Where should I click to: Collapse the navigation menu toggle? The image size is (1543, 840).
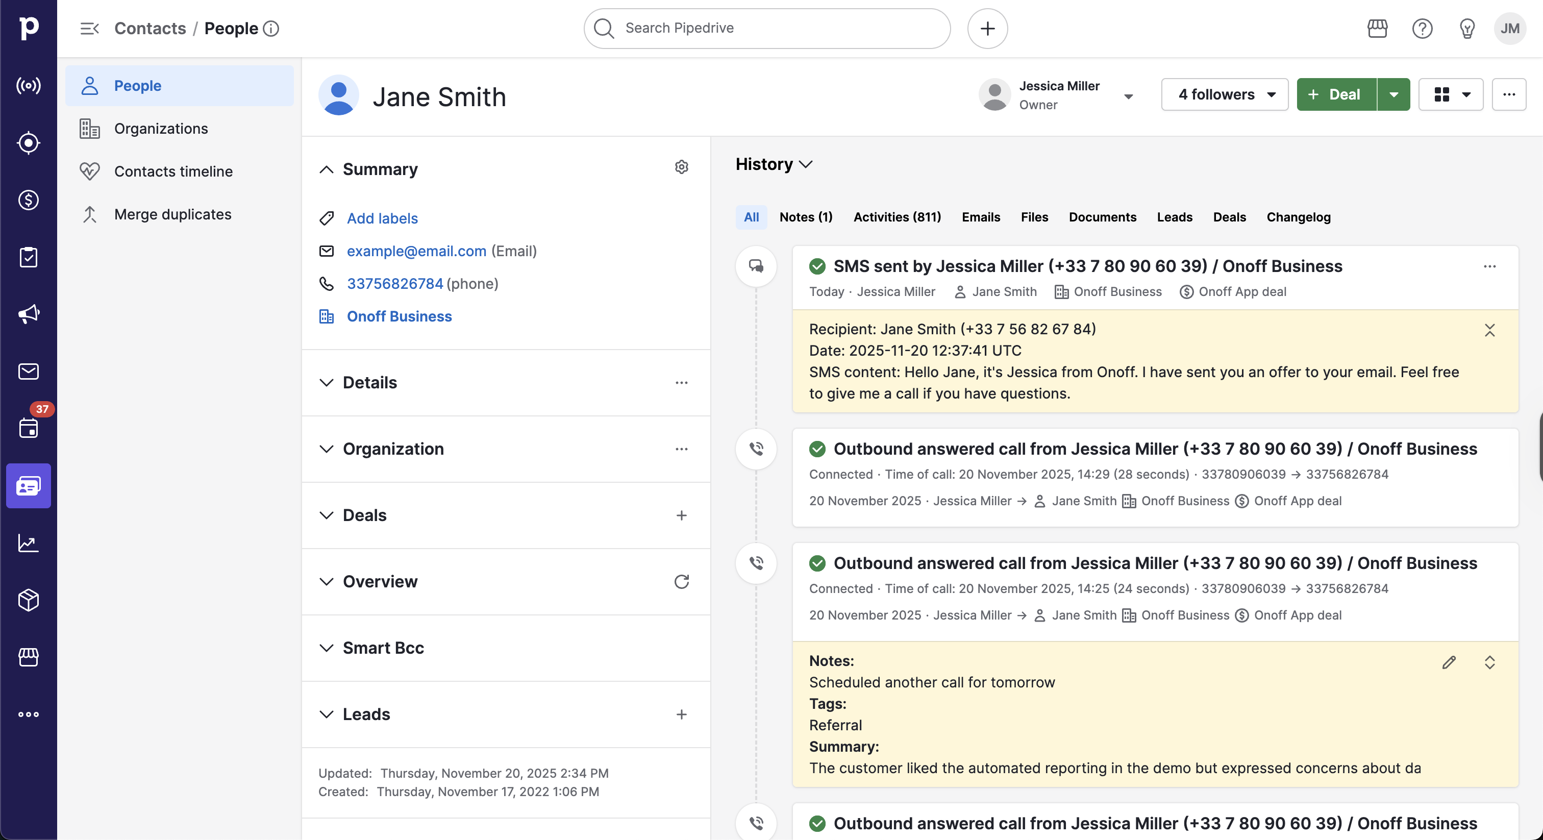pos(89,28)
